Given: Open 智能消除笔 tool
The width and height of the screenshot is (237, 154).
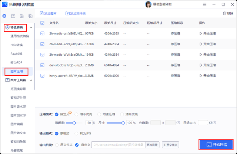Looking at the screenshot, I should click(x=18, y=142).
